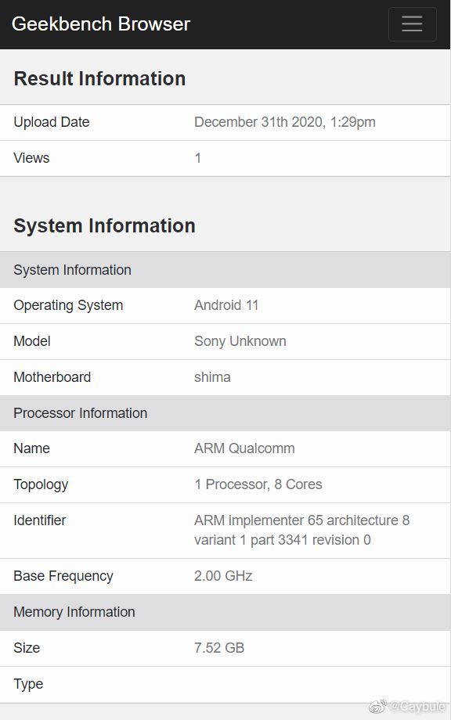Click the memory Type row label

(28, 684)
